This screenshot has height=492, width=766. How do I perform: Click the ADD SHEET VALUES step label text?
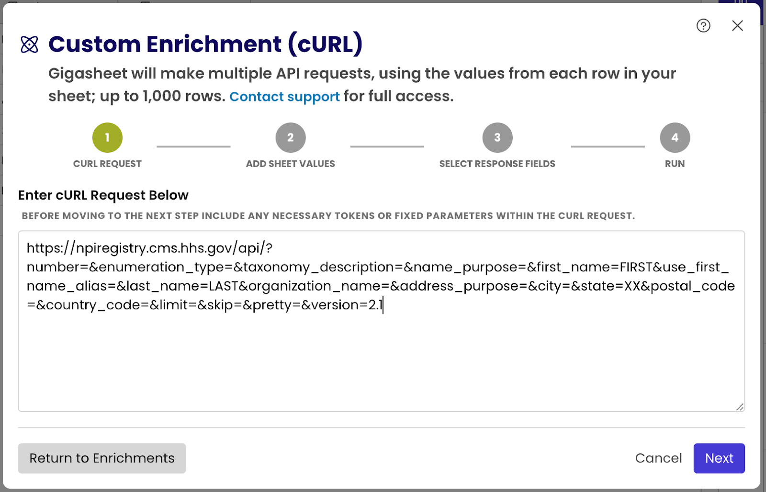pyautogui.click(x=290, y=163)
